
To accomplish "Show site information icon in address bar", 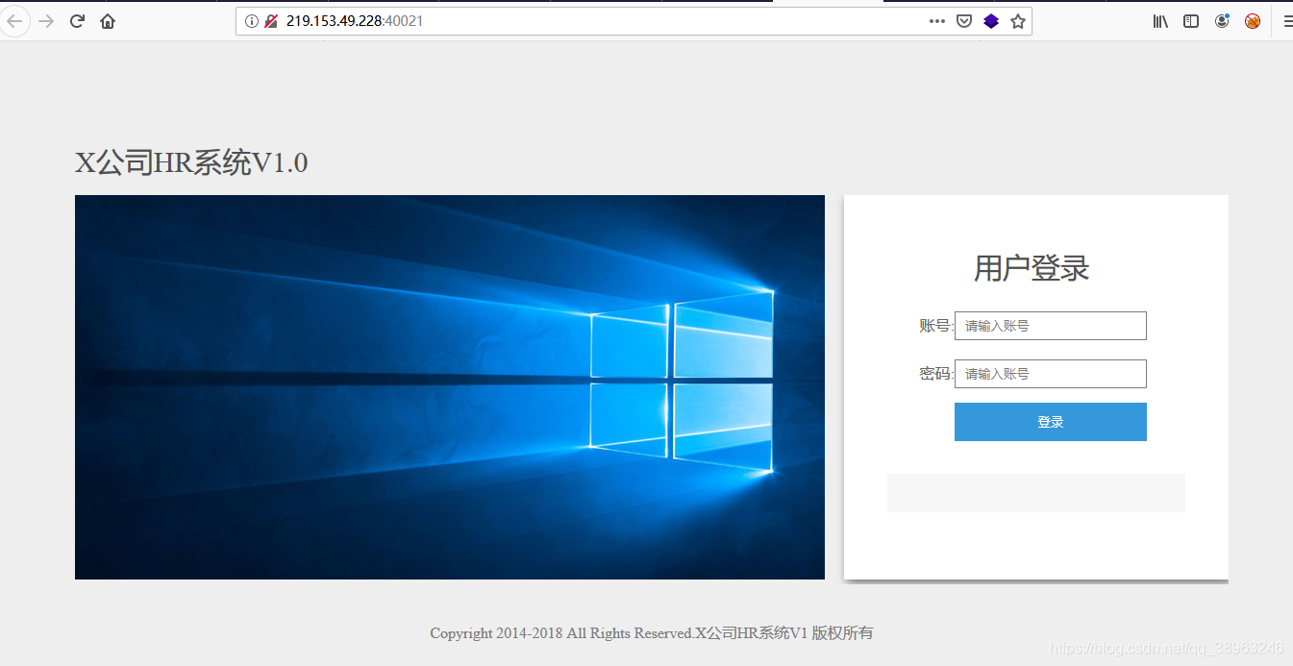I will (252, 21).
